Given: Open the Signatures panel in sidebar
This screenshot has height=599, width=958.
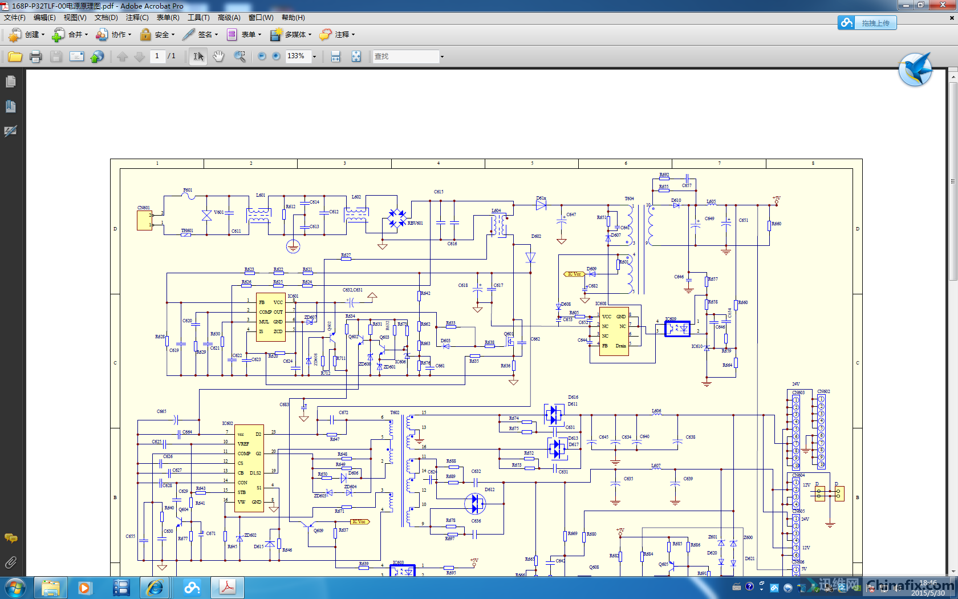Looking at the screenshot, I should tap(11, 131).
